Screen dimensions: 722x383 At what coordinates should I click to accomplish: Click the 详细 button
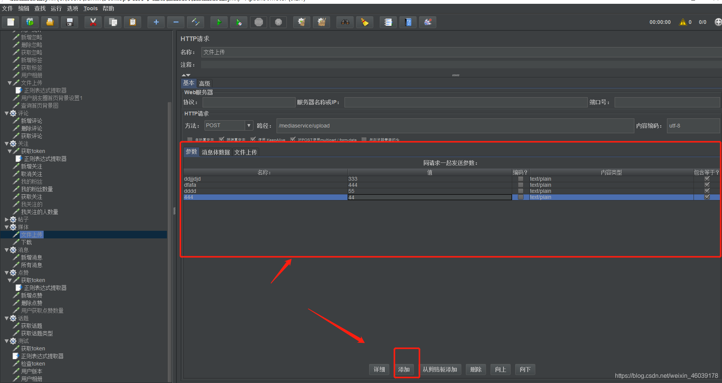point(379,369)
